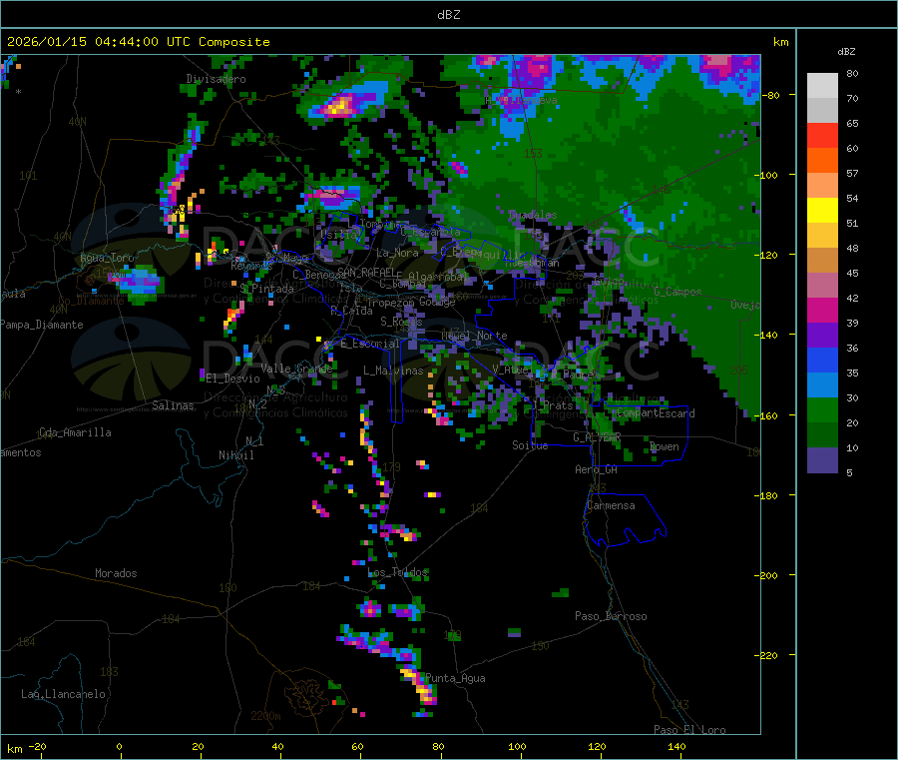The image size is (898, 760).
Task: Click the 'Paso_Barroso' place label
Action: click(611, 616)
